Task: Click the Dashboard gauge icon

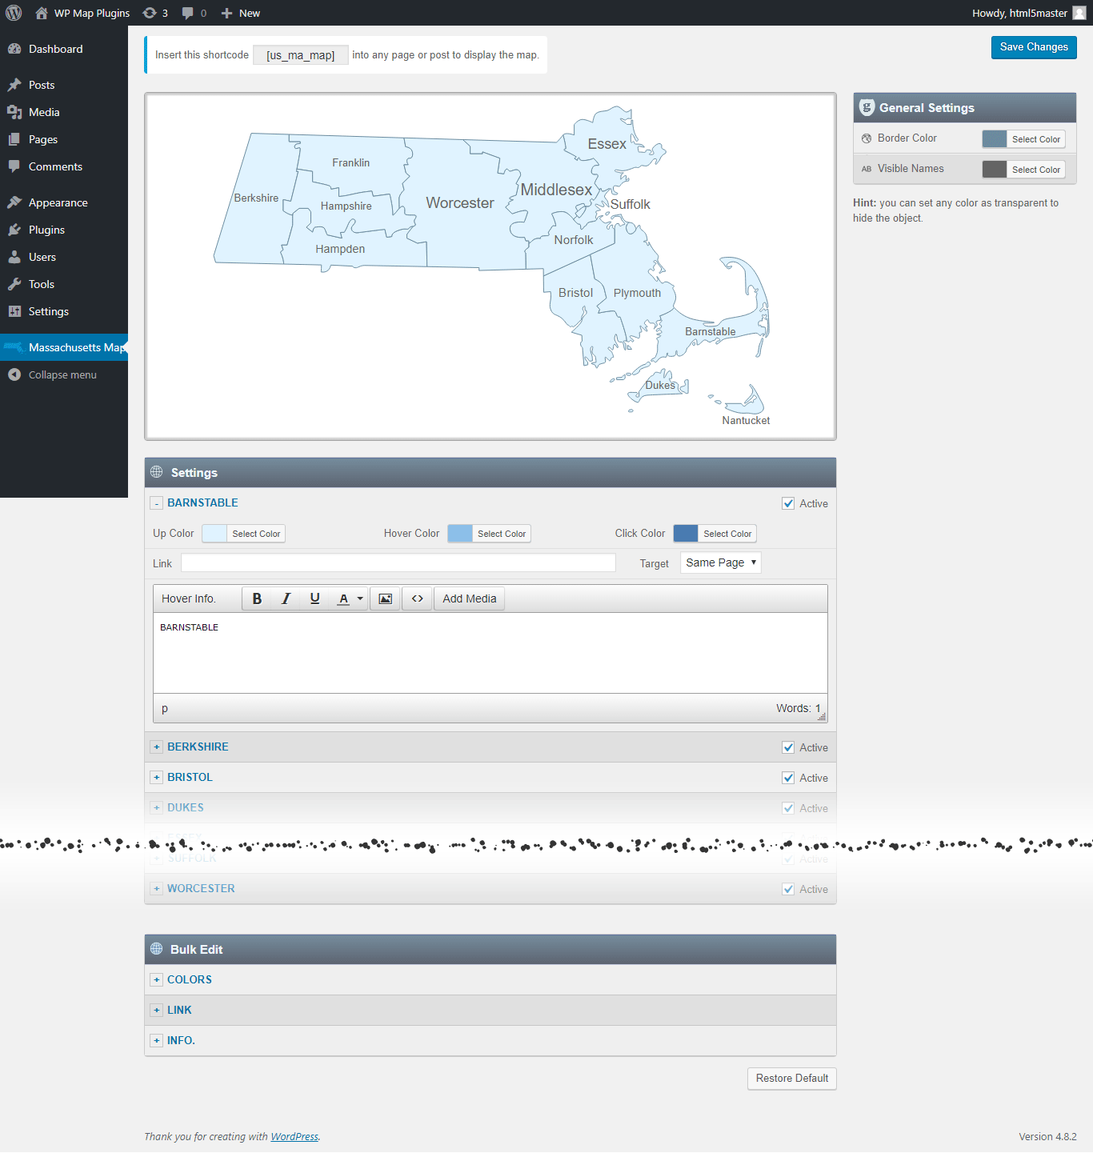Action: [x=14, y=49]
